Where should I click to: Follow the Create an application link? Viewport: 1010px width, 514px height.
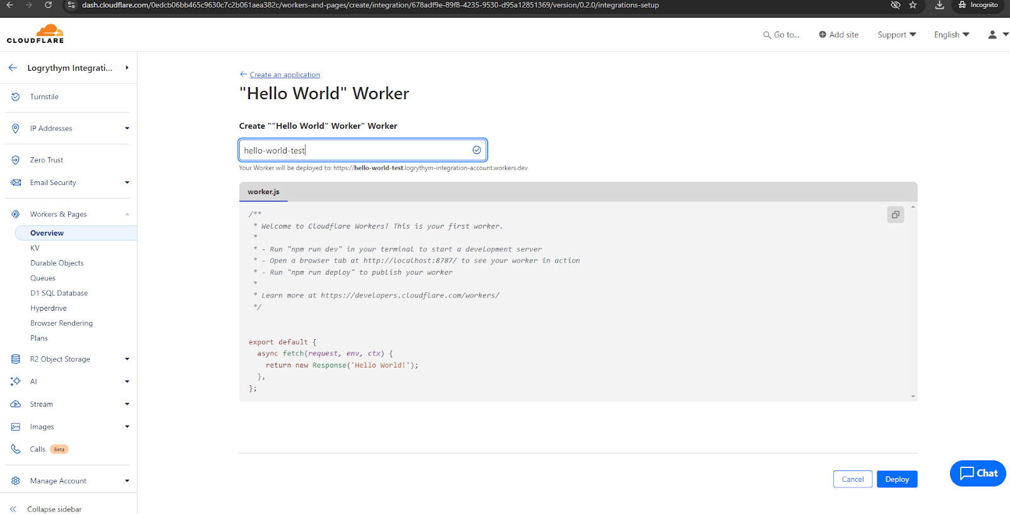coord(285,75)
